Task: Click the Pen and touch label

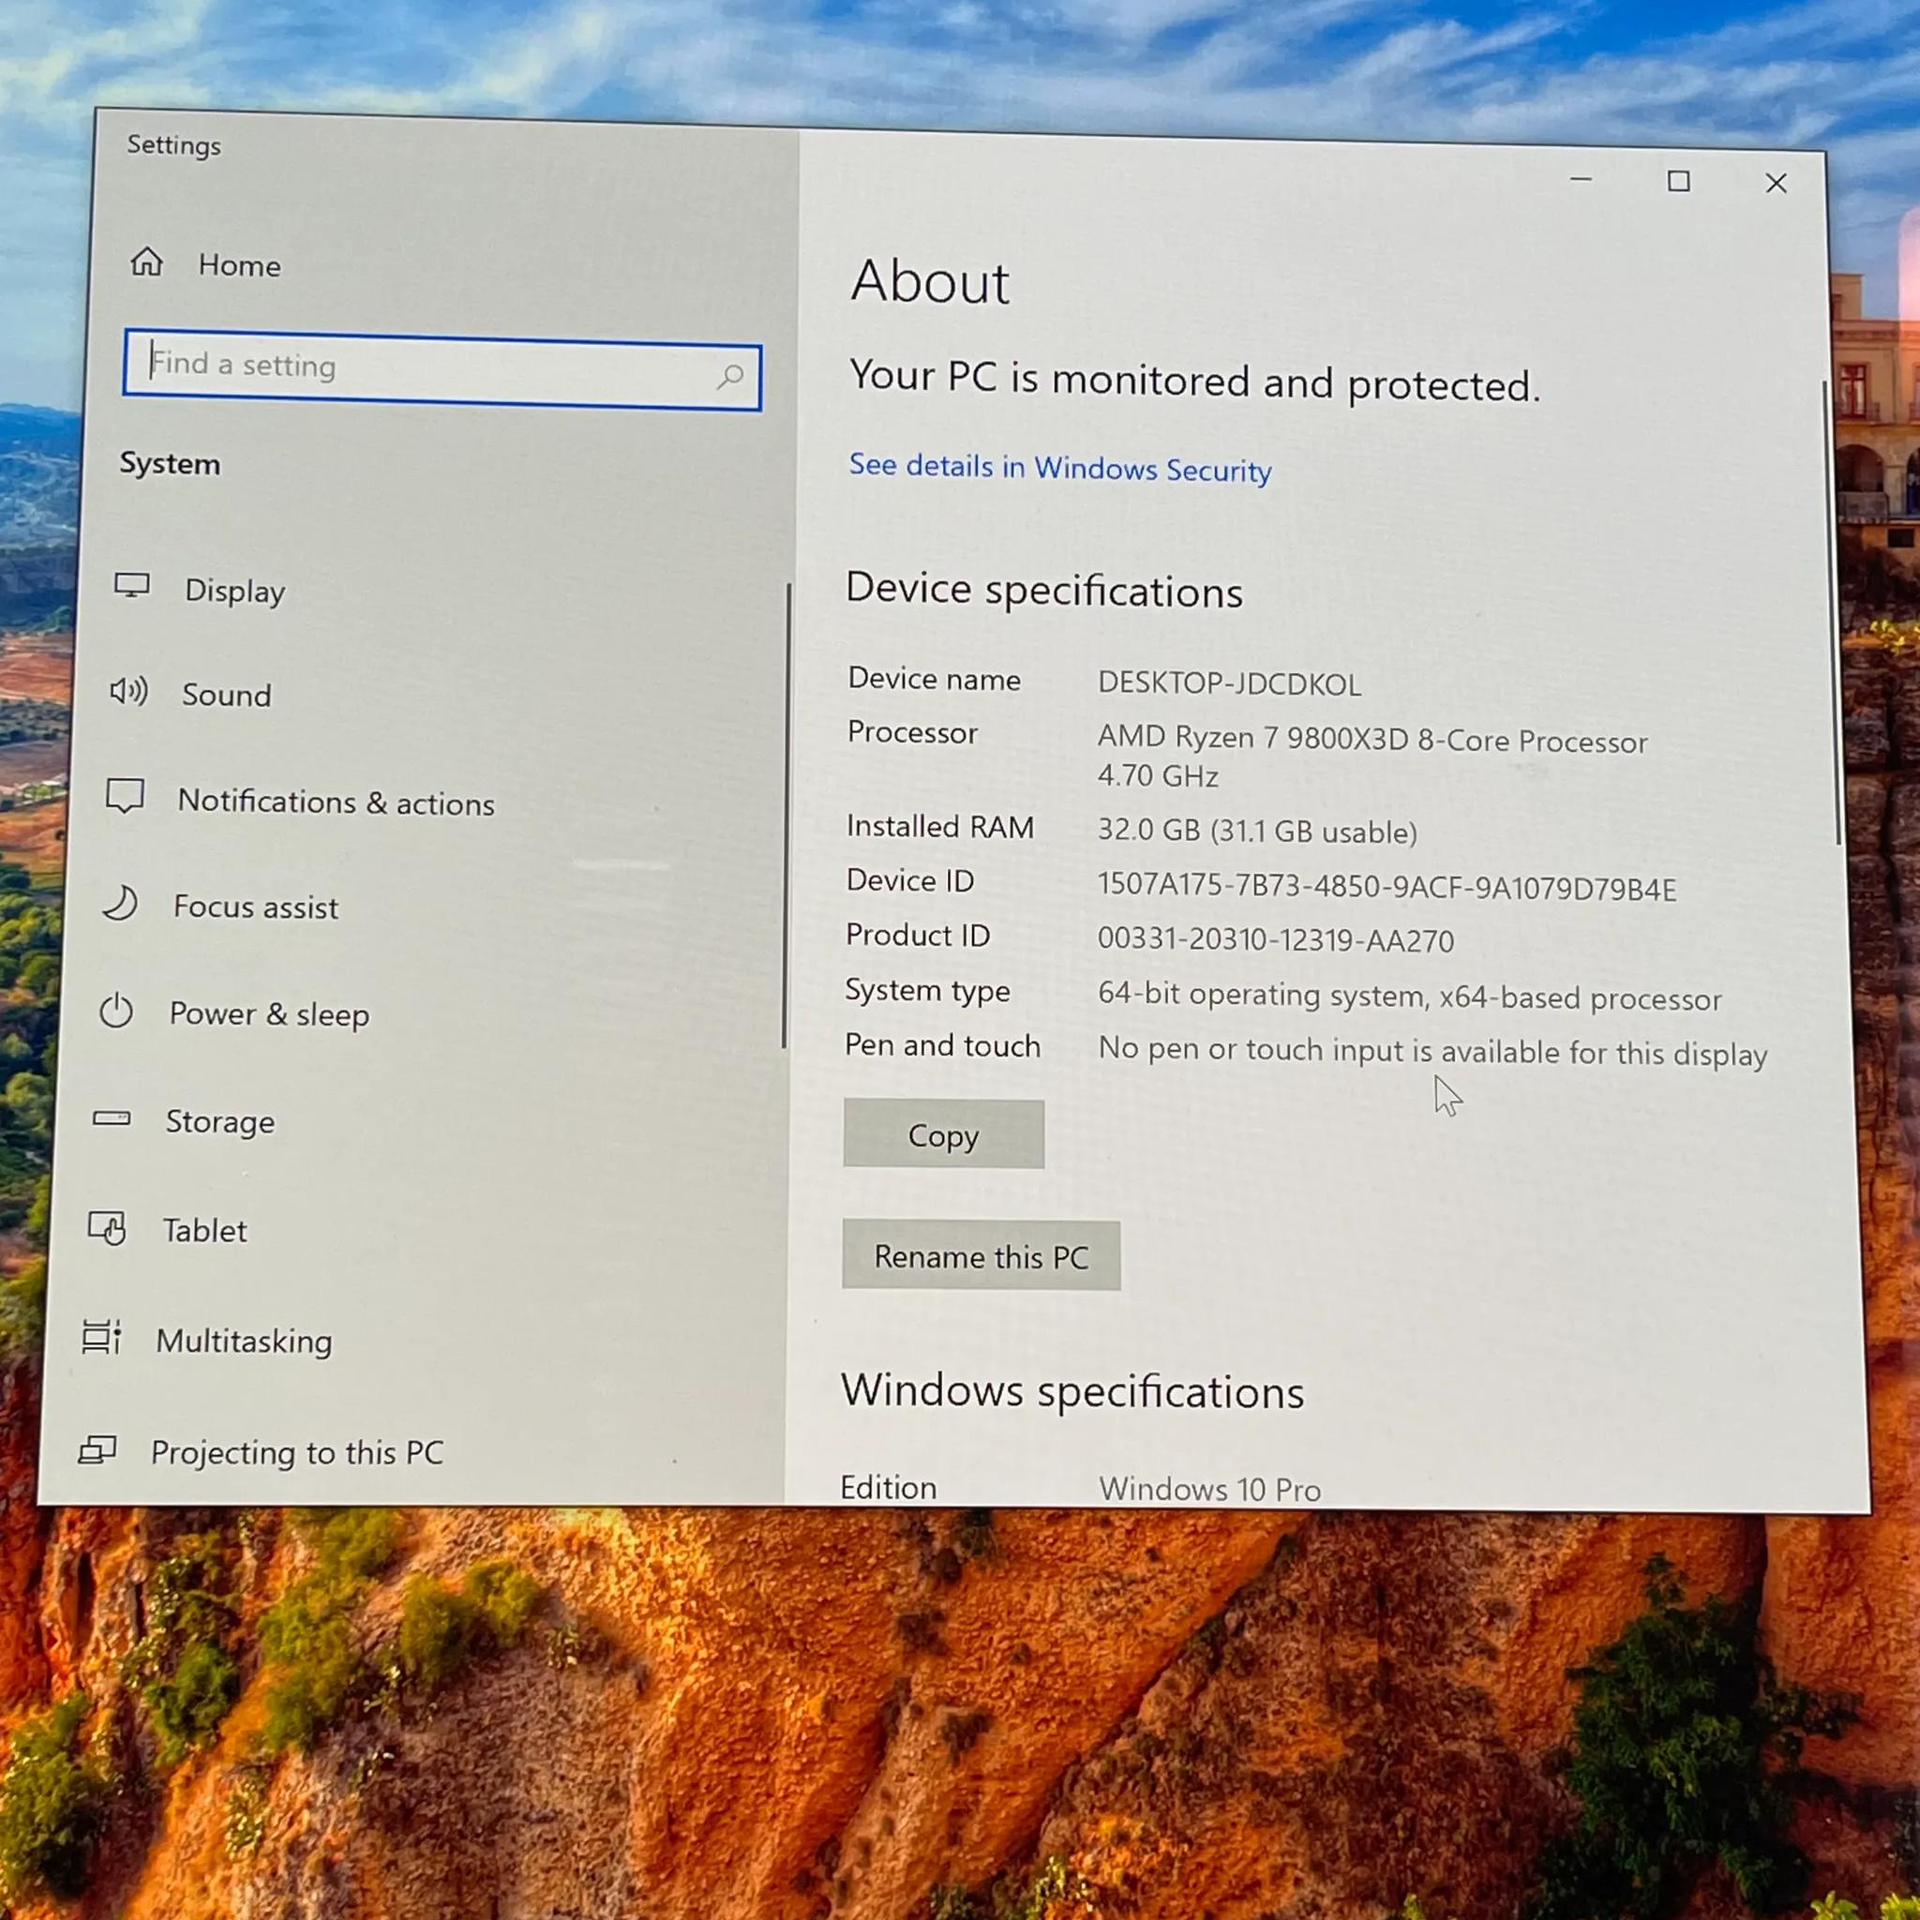Action: click(942, 1046)
